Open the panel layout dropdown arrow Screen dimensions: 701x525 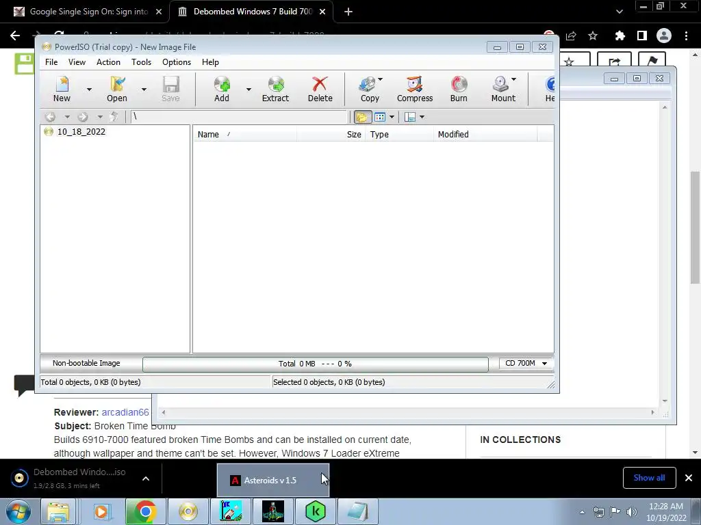(x=422, y=117)
